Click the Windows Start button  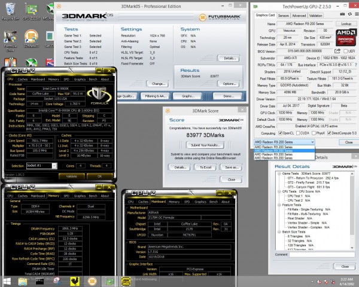coord(7,280)
